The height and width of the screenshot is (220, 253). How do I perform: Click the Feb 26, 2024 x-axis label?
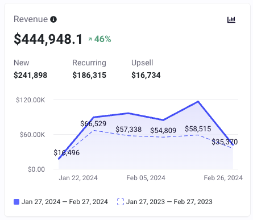coord(223,178)
